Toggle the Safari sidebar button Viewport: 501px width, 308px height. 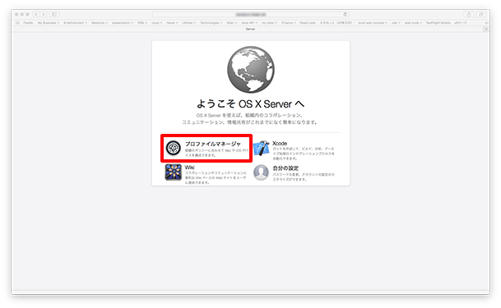coord(54,14)
